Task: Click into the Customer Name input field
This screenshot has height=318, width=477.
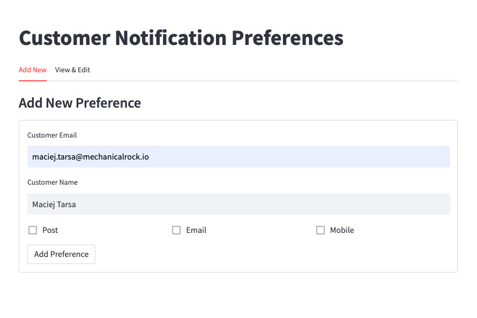Action: [x=238, y=204]
